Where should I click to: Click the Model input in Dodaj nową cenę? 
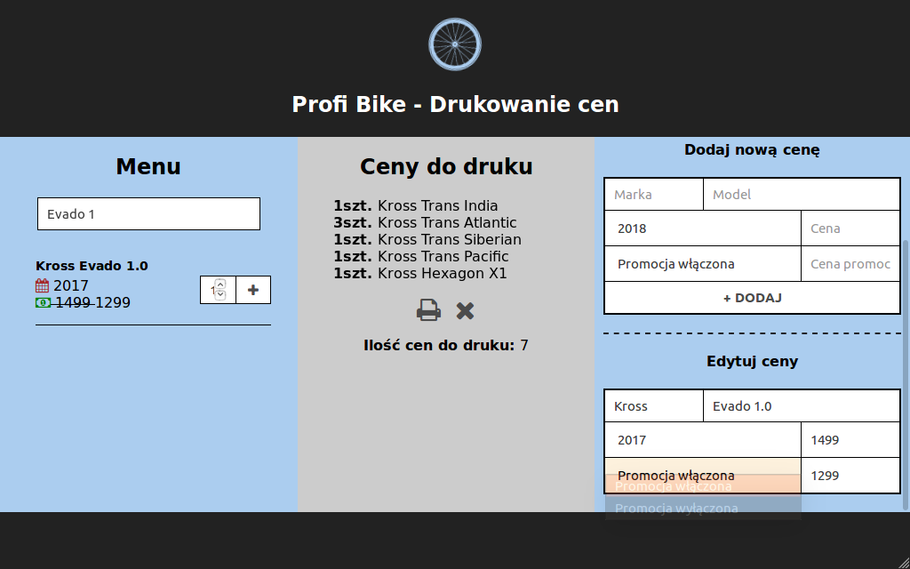(x=802, y=195)
